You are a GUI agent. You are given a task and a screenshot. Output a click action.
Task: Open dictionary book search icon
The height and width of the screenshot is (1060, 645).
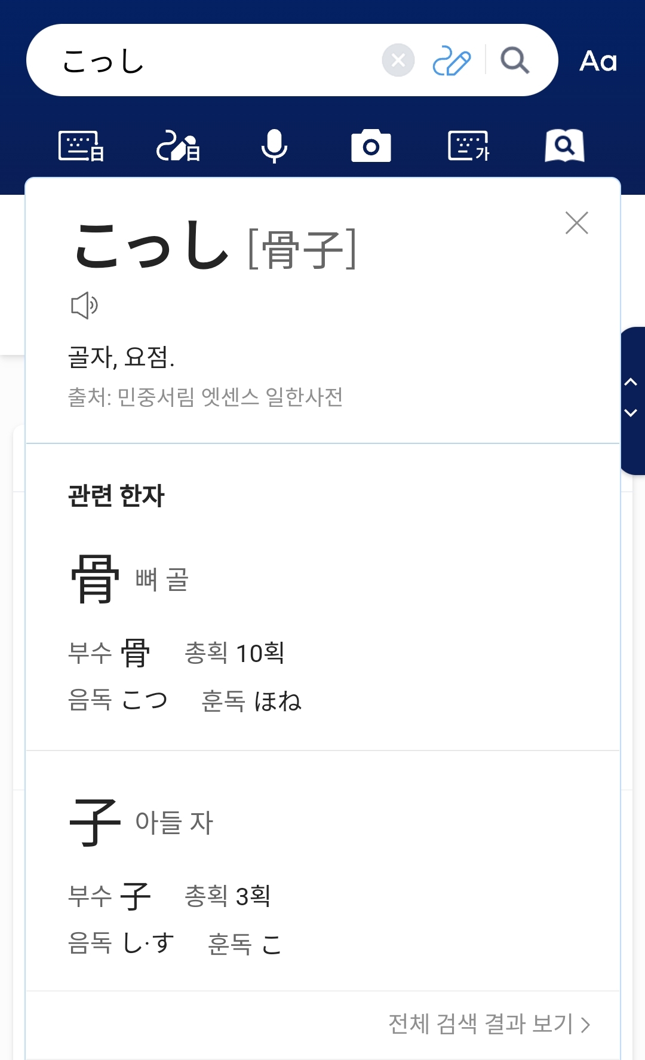click(564, 146)
